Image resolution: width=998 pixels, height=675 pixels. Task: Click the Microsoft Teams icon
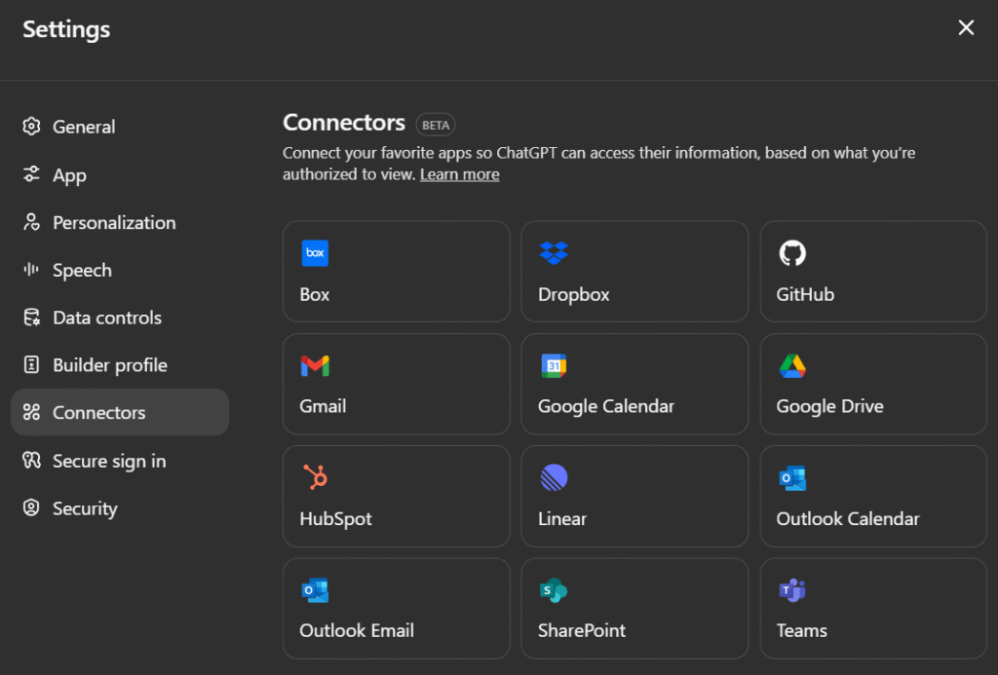(792, 590)
